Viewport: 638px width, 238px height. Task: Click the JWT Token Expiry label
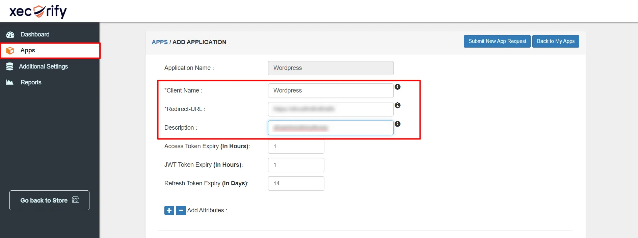tap(204, 165)
